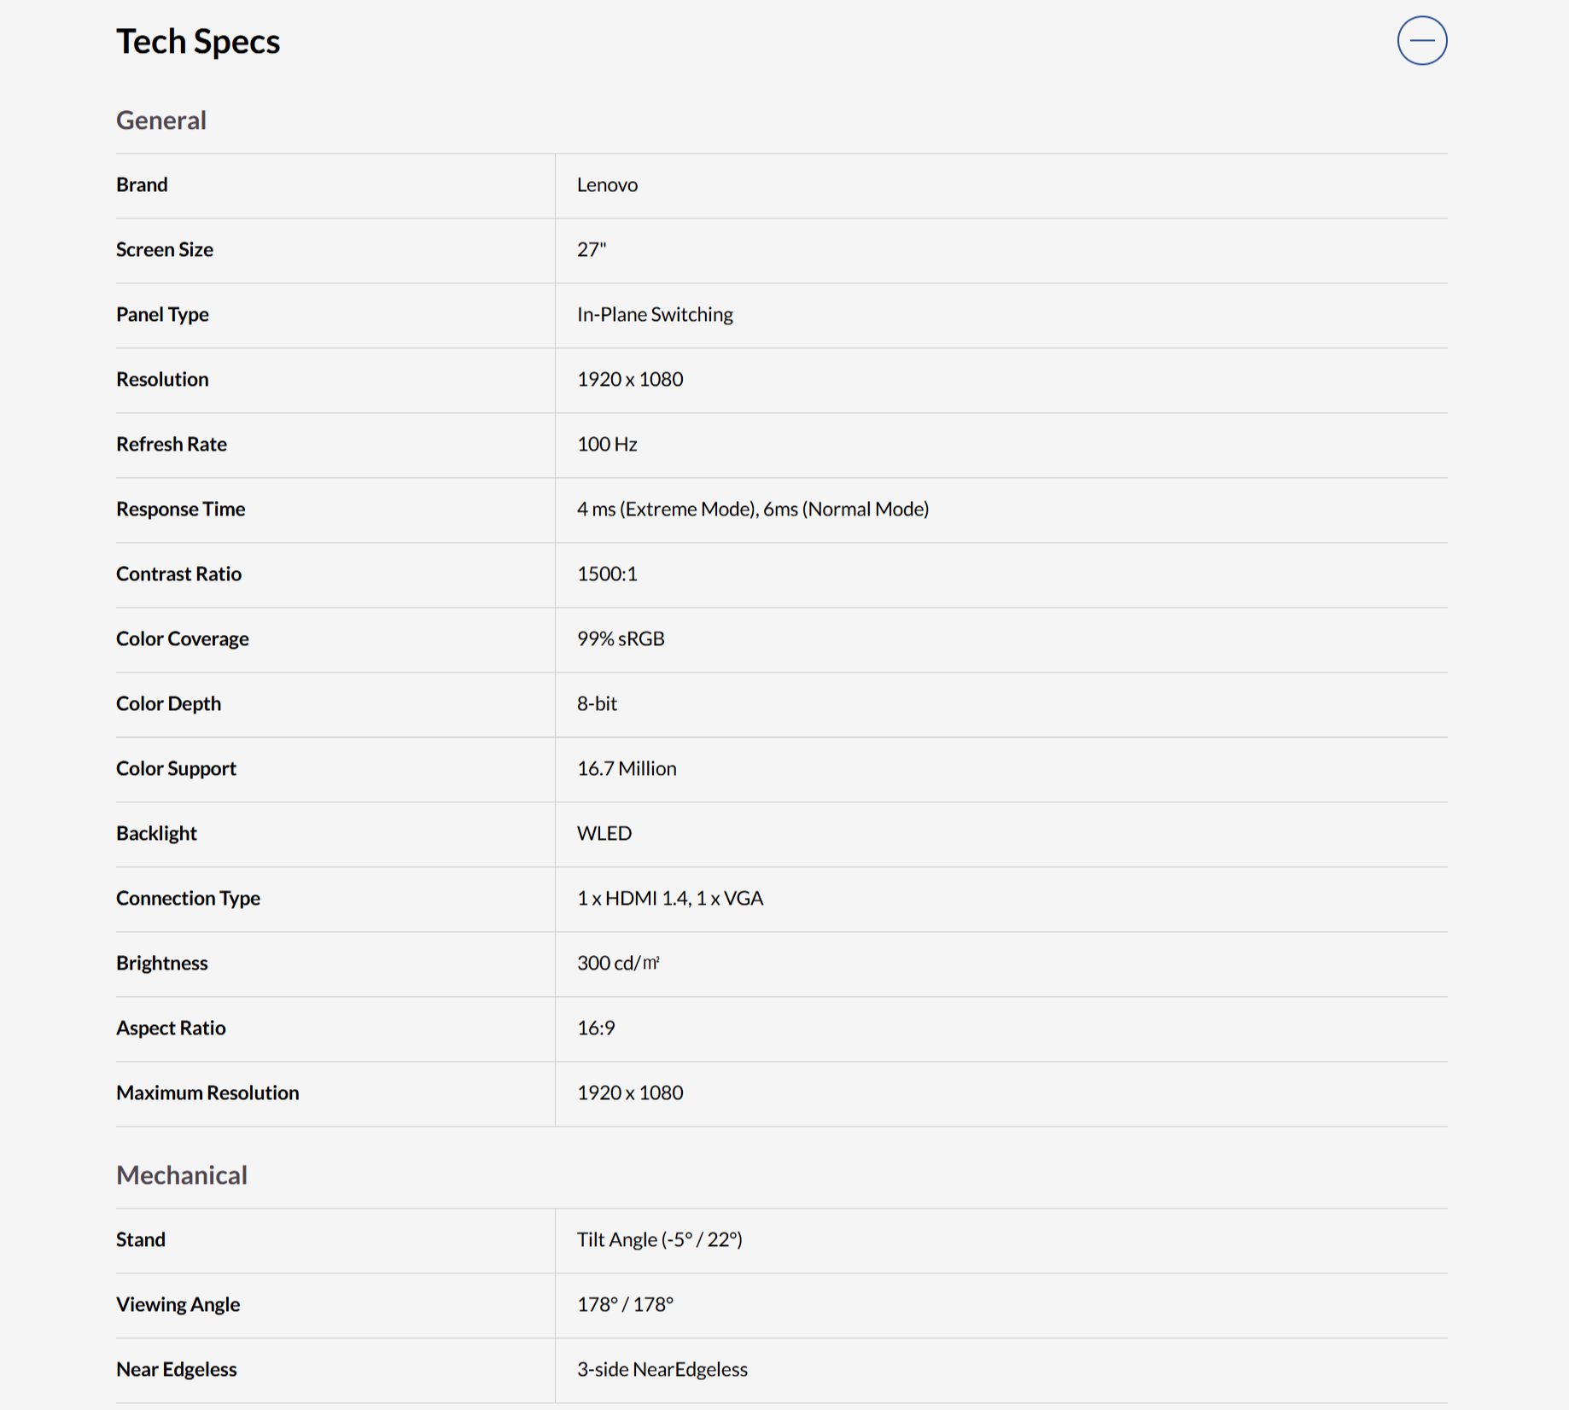Click the Tech Specs heading
Image resolution: width=1569 pixels, height=1410 pixels.
tap(198, 41)
